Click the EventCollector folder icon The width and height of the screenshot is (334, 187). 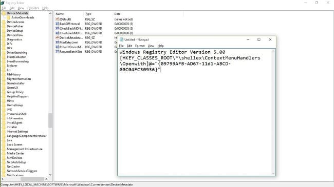[x=4, y=57]
